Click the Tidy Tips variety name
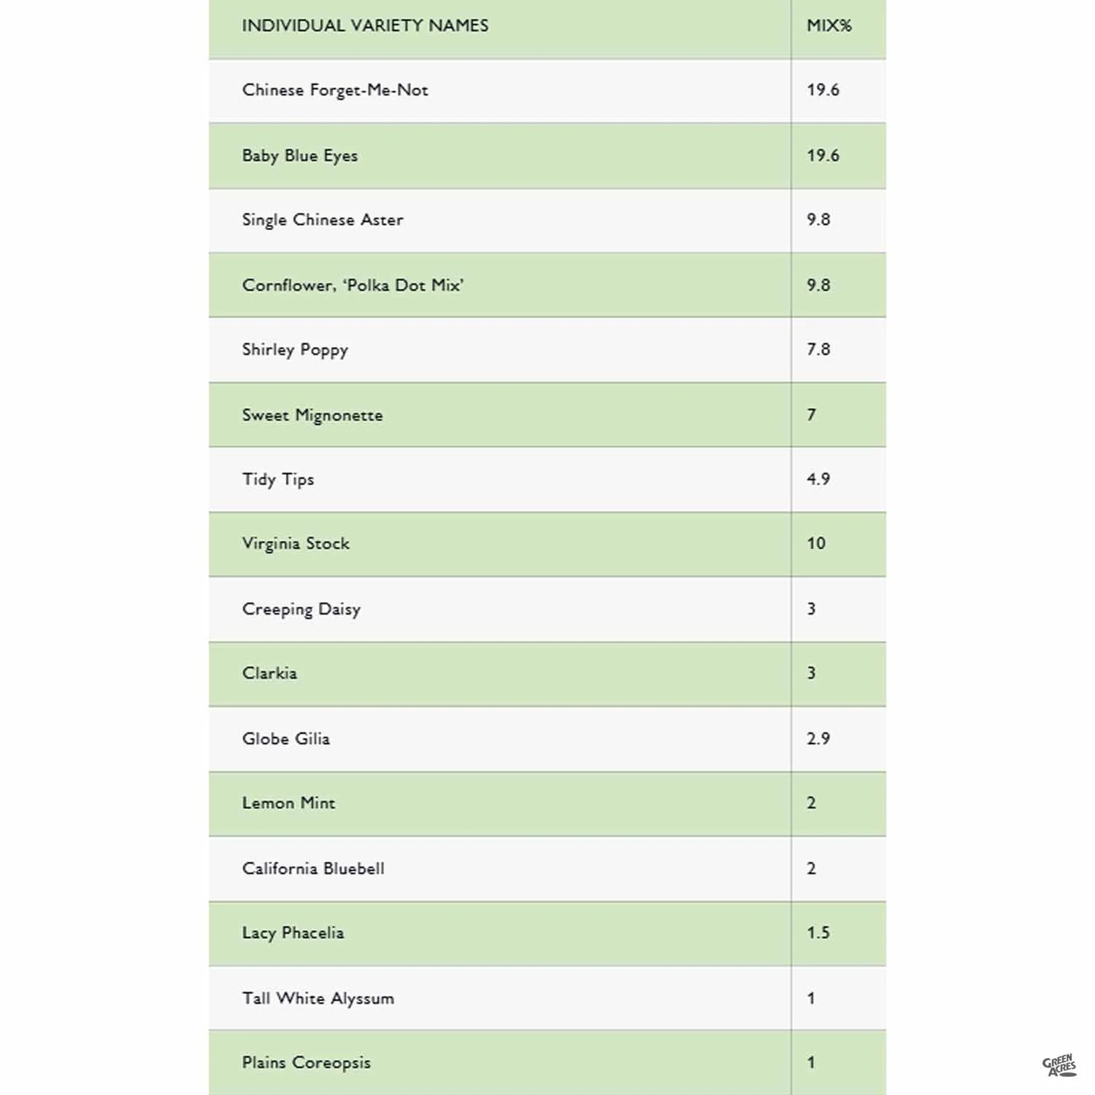Image resolution: width=1095 pixels, height=1095 pixels. coord(278,480)
